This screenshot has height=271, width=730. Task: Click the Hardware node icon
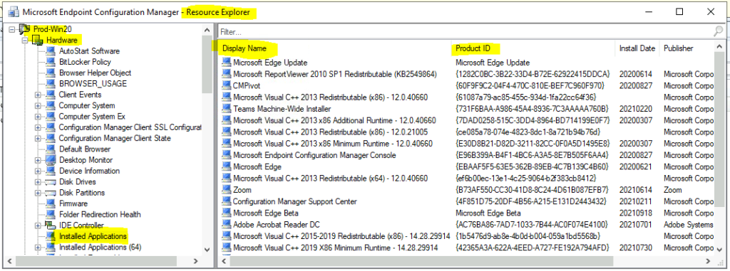(x=37, y=41)
